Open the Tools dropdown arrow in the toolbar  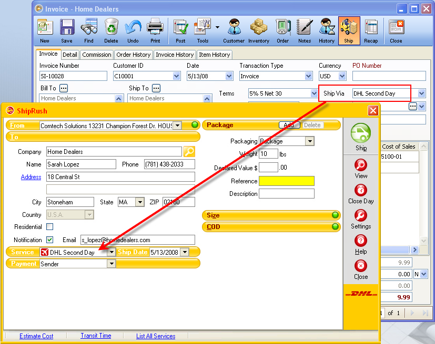pos(218,27)
